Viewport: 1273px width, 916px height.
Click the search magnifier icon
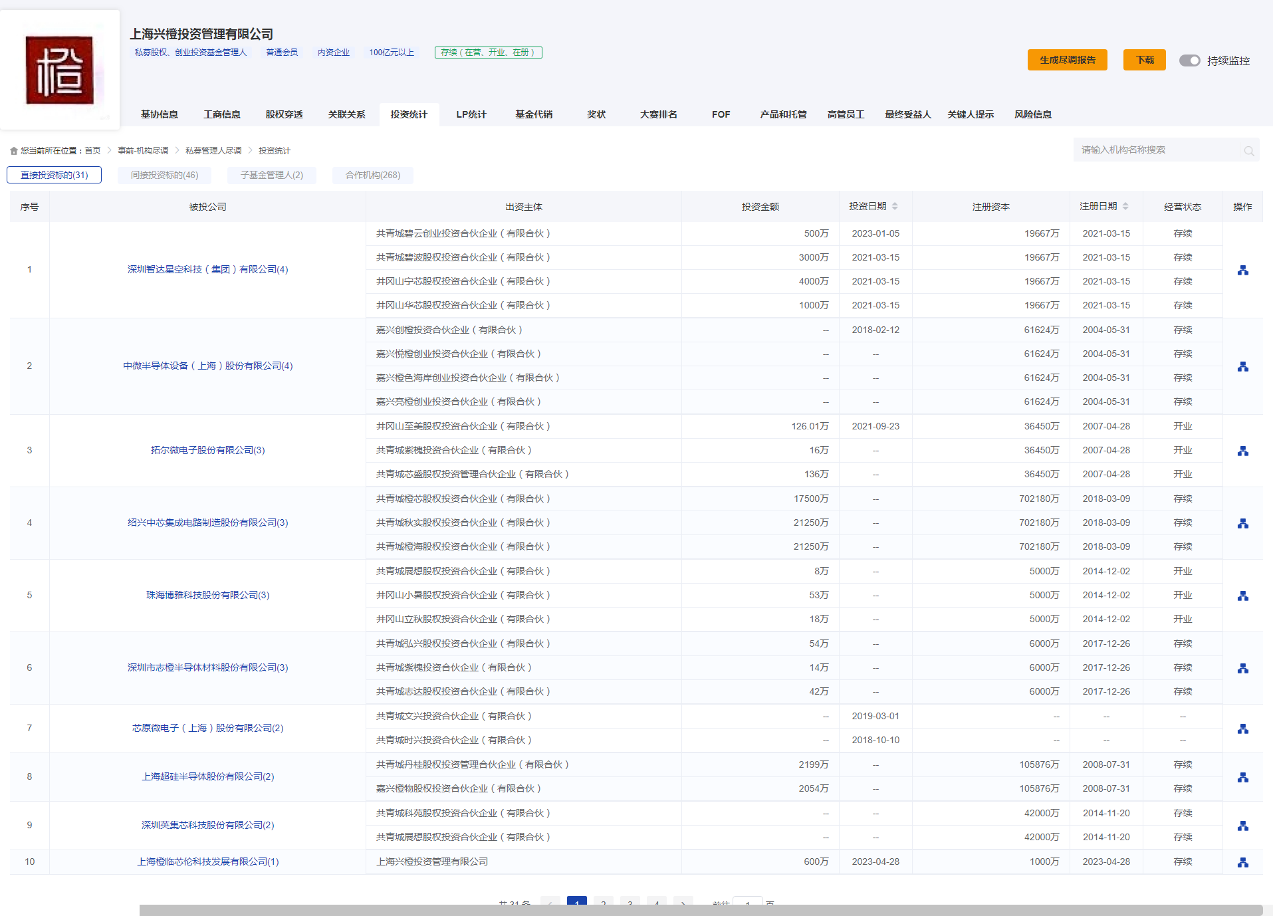click(1248, 151)
